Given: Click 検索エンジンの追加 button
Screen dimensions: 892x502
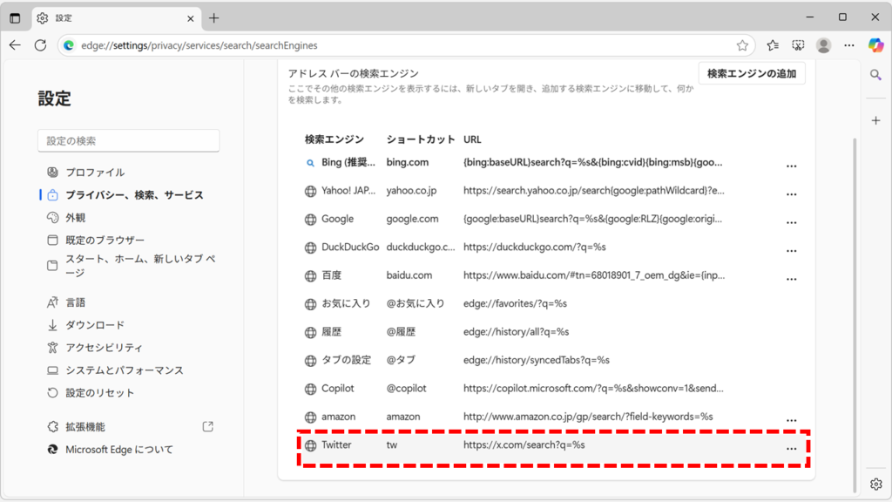Looking at the screenshot, I should pyautogui.click(x=752, y=73).
